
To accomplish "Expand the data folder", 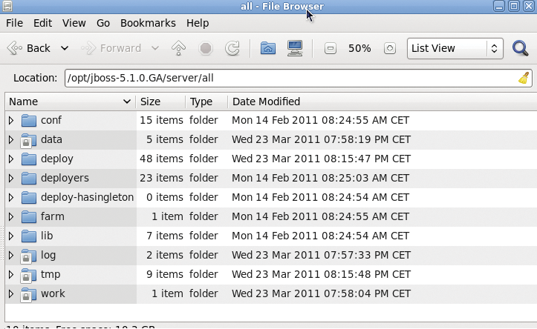I will [x=11, y=139].
